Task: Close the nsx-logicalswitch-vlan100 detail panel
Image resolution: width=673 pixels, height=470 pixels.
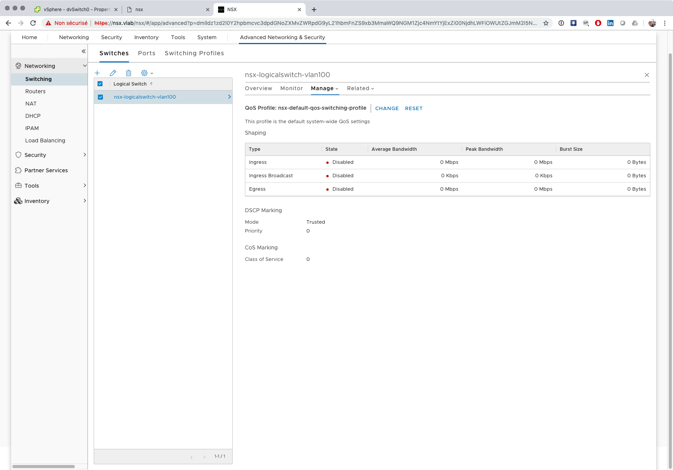Action: point(647,75)
